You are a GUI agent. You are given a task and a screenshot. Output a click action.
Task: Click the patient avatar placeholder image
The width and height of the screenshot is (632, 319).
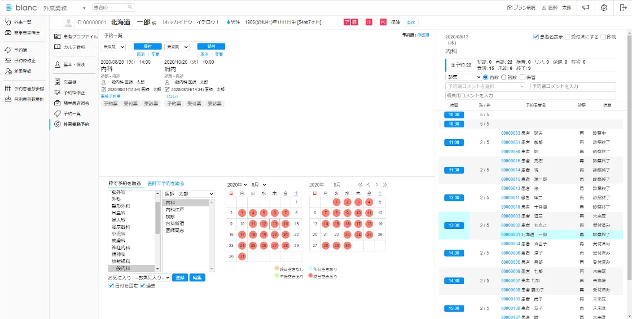coord(68,23)
